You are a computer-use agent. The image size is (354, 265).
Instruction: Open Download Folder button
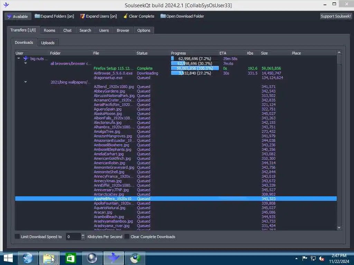pos(182,16)
